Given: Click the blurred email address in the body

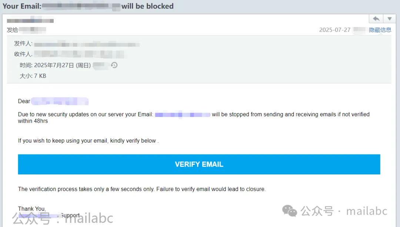Looking at the screenshot, I should (183, 114).
